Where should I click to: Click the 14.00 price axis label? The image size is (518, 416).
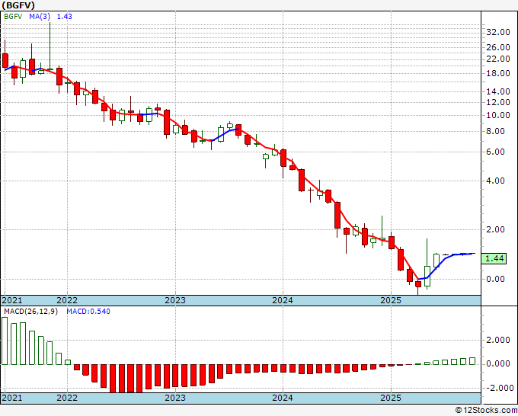pos(498,91)
